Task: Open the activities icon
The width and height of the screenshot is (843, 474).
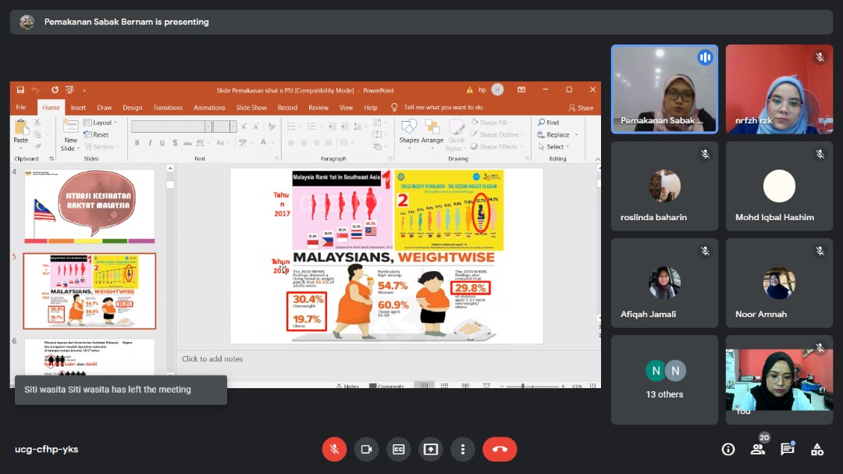Action: tap(817, 449)
